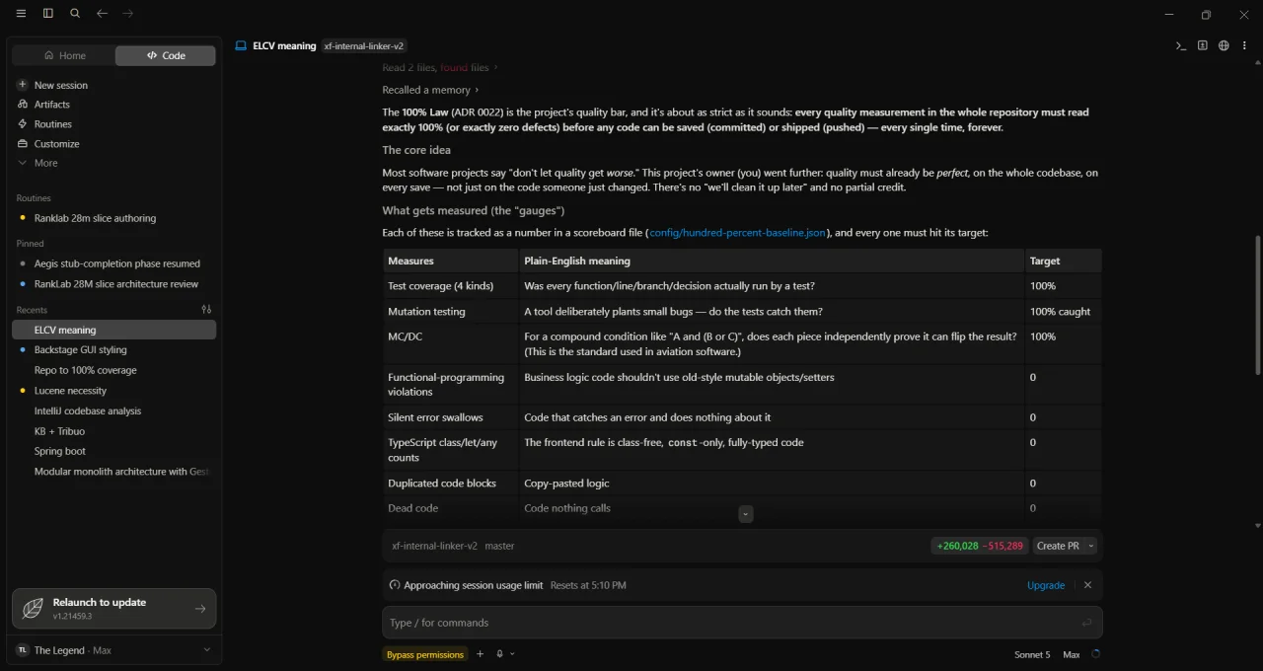
Task: Click the Upgrade link
Action: point(1046,585)
